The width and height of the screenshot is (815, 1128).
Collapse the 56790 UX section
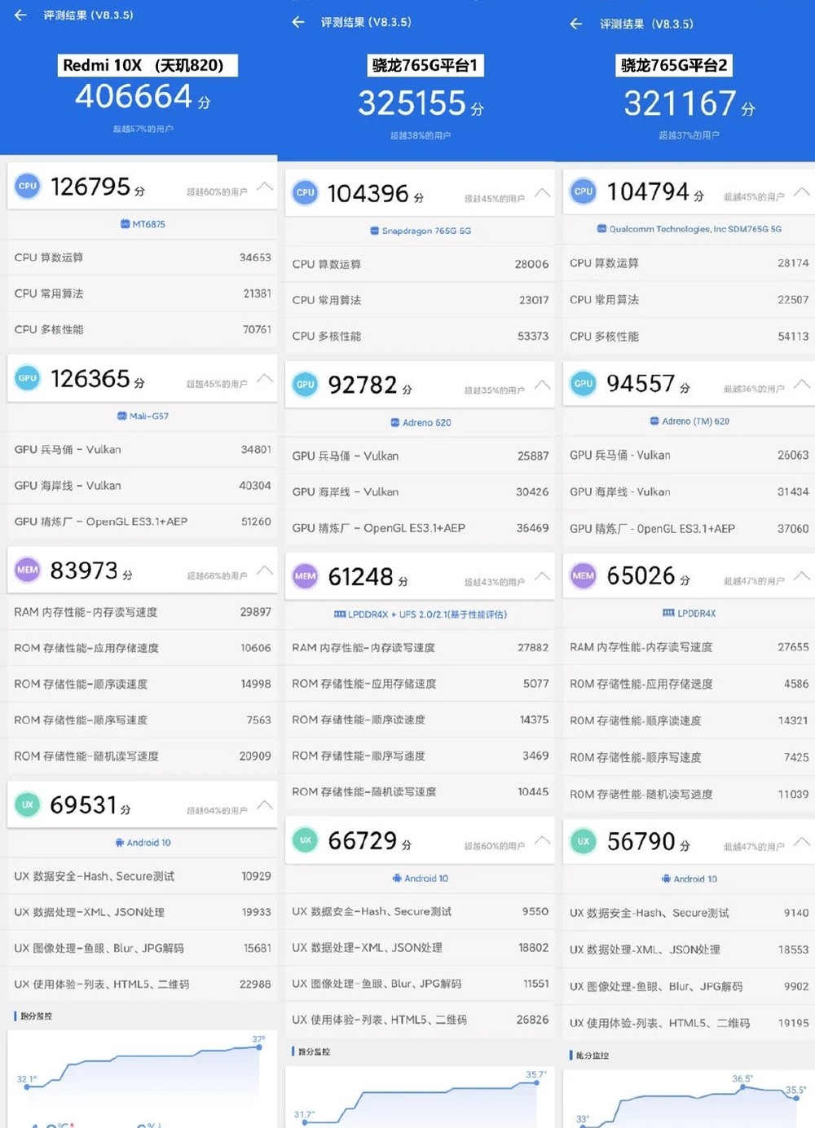[x=803, y=841]
